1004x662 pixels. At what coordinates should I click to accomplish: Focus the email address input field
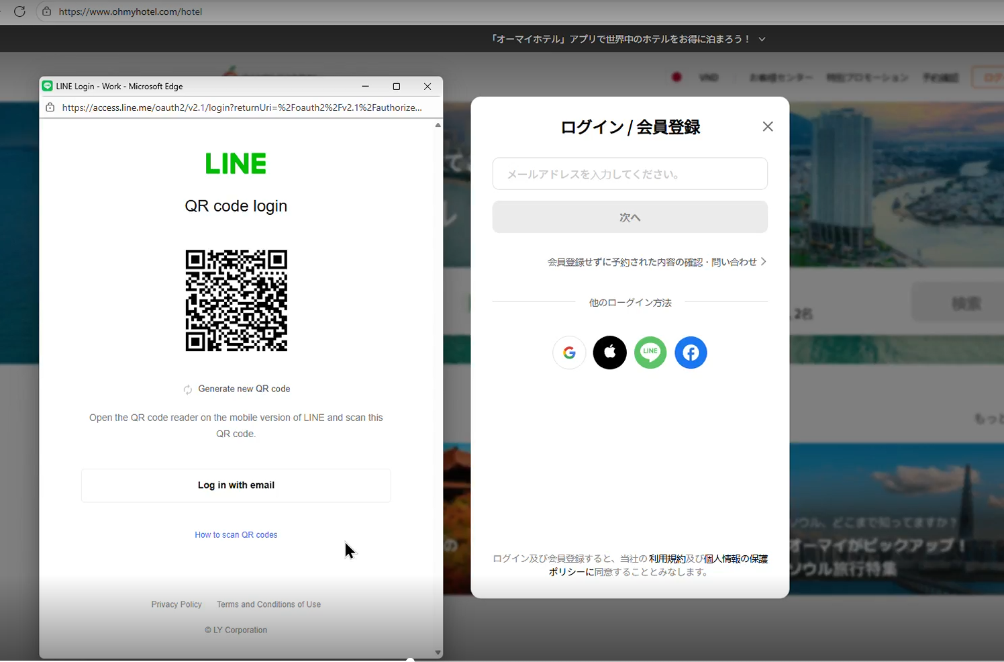[x=630, y=174]
